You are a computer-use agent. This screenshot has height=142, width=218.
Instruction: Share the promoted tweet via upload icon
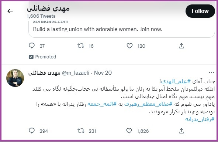(x=181, y=46)
